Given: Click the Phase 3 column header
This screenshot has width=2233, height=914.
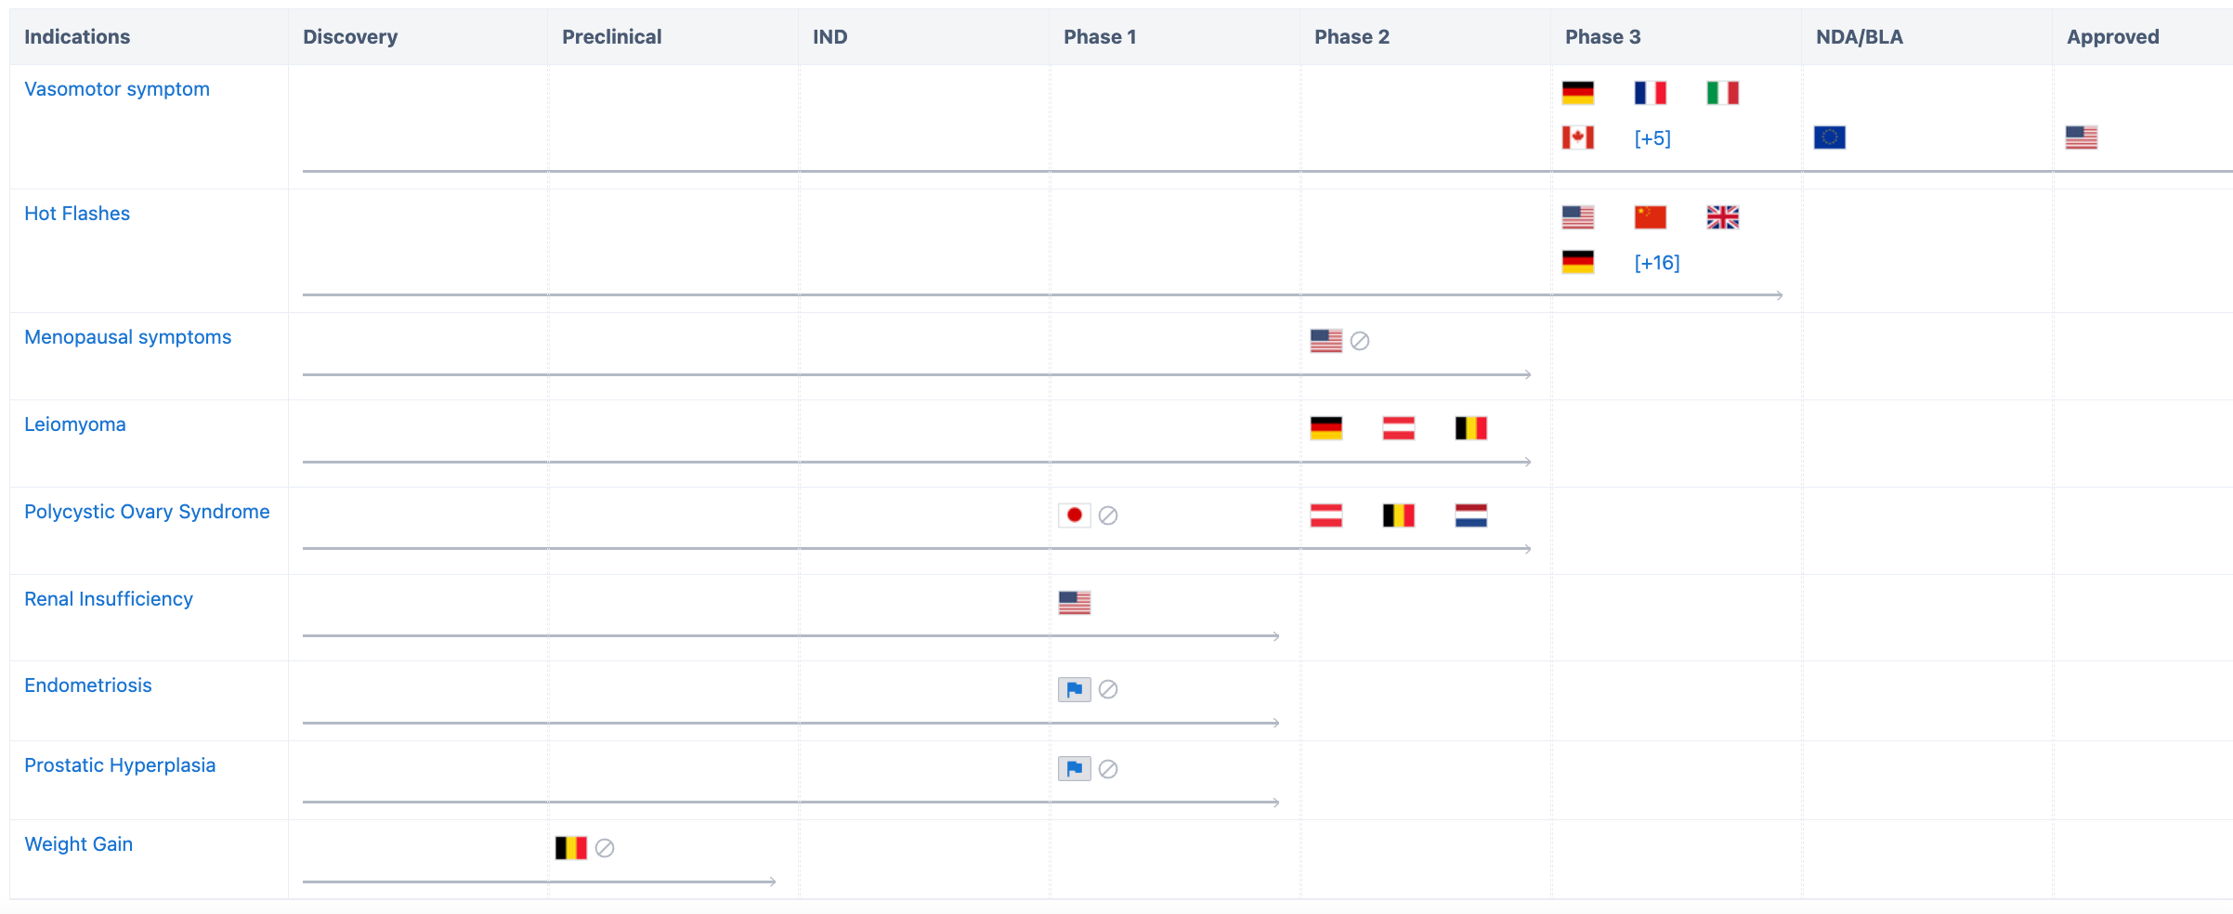Looking at the screenshot, I should [1602, 37].
